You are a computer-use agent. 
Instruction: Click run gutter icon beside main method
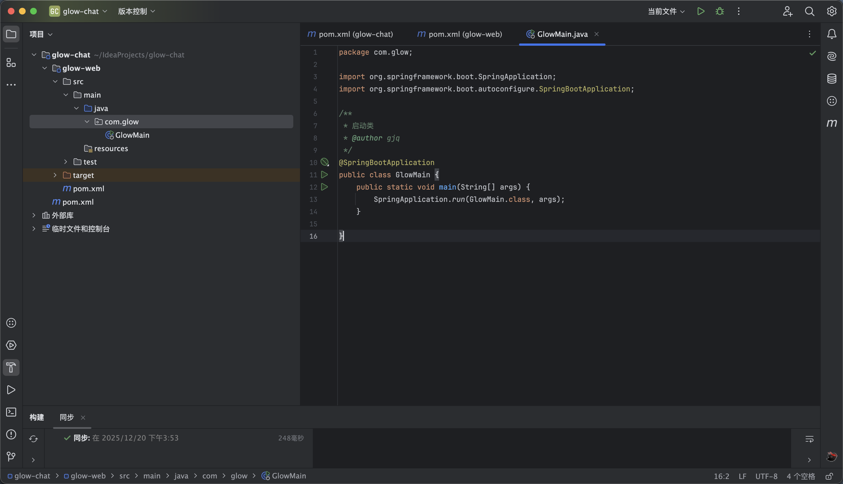tap(324, 187)
